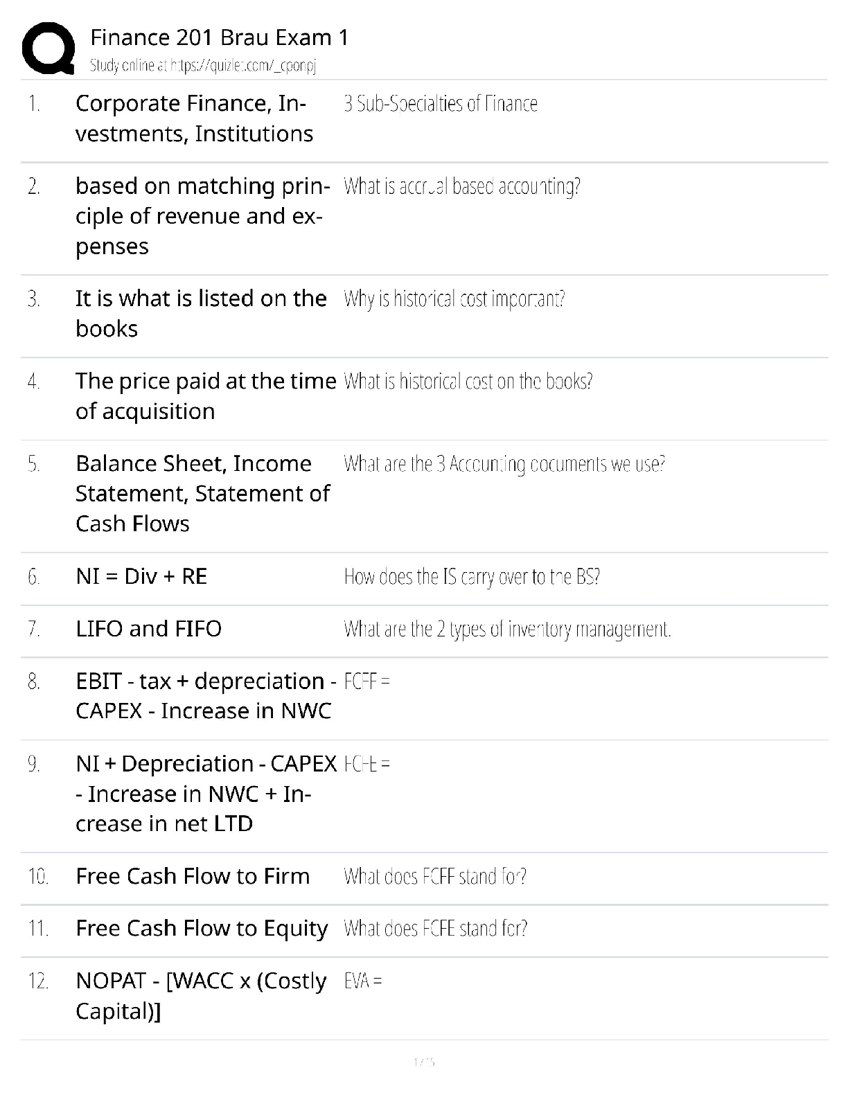Image resolution: width=848 pixels, height=1097 pixels.
Task: Select answer Balance Sheet, Income Statement, Statement of Cash Flows
Action: [x=202, y=493]
